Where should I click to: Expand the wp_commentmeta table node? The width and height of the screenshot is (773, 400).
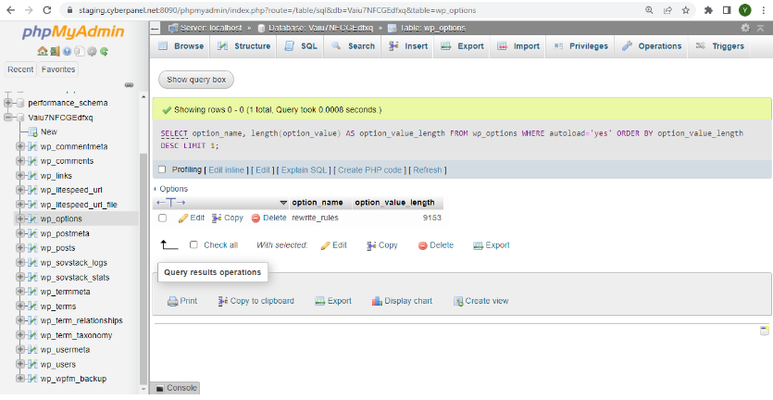20,146
